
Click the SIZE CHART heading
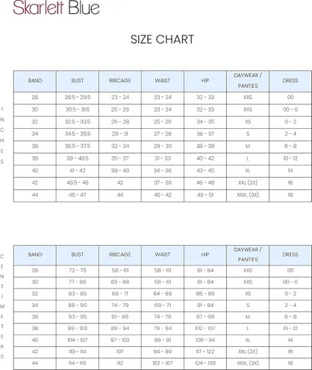[x=163, y=39]
